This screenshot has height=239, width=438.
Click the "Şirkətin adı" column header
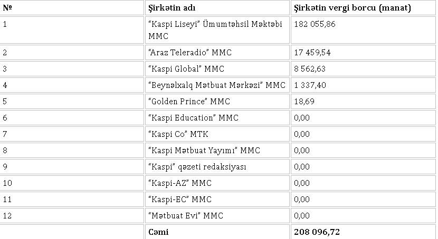click(x=172, y=8)
